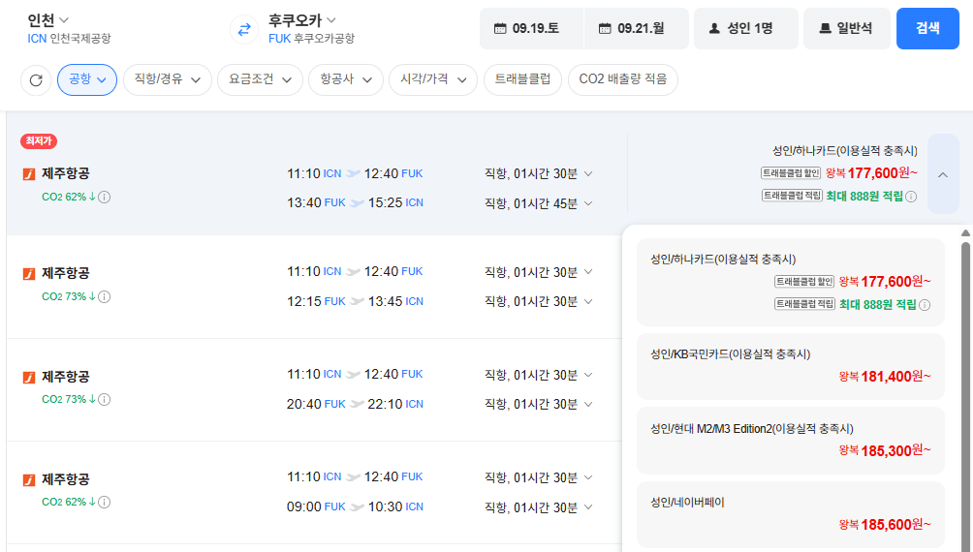This screenshot has width=973, height=552.
Task: Expand 11:10 ICN outbound details in 최저가 flight
Action: 588,173
